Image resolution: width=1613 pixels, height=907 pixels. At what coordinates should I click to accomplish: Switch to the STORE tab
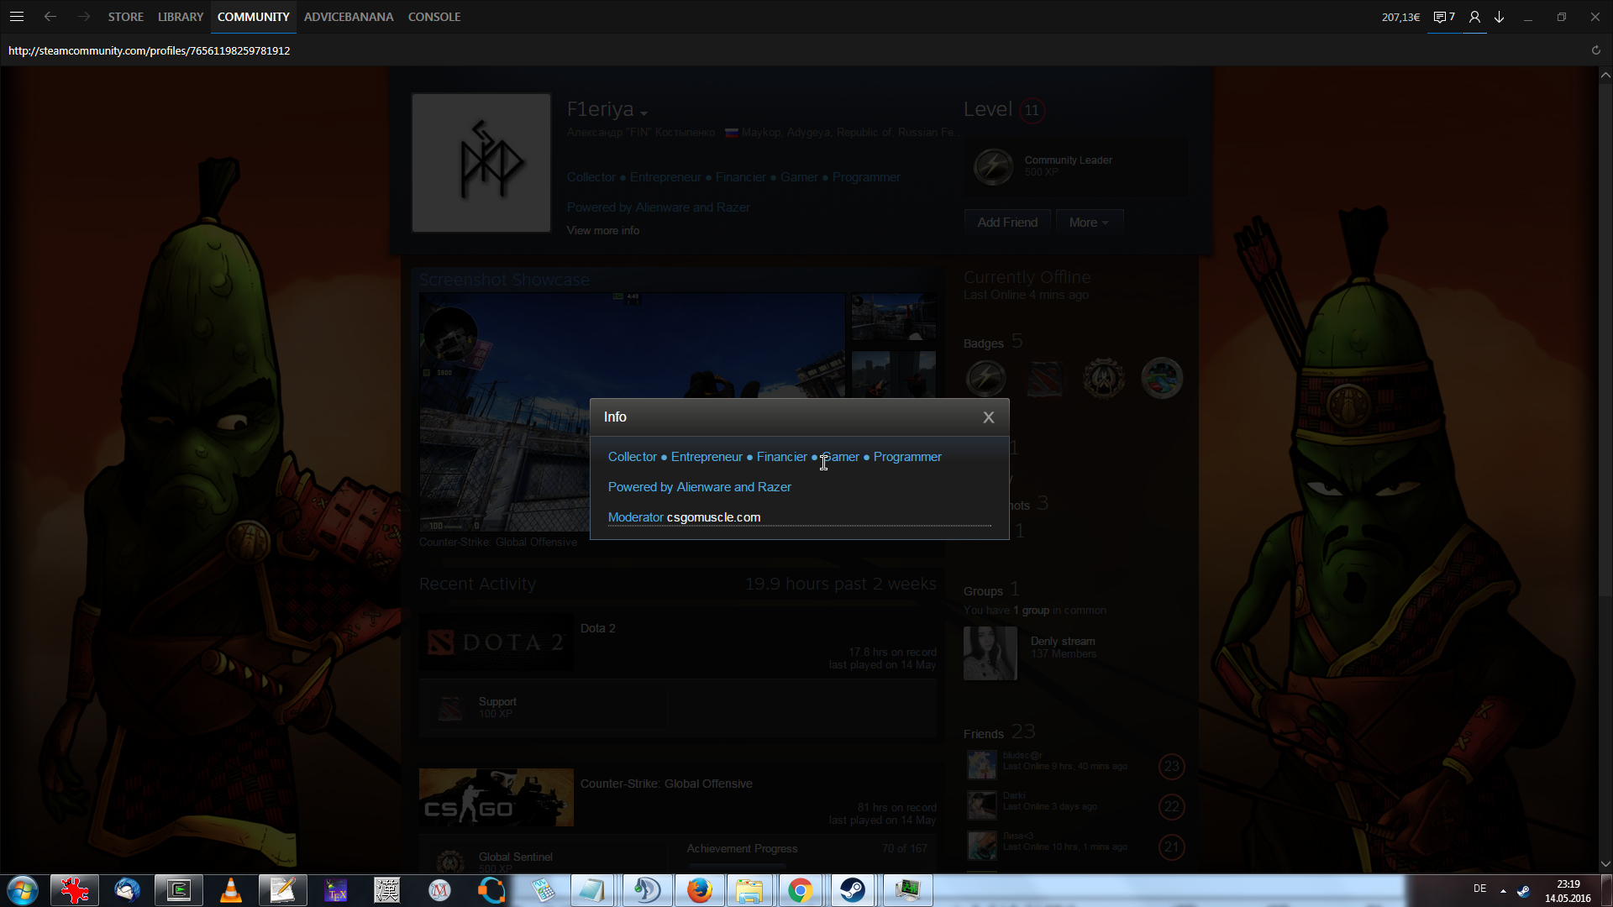(x=125, y=17)
